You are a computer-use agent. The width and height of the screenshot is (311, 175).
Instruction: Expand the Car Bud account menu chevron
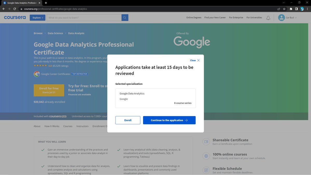[295, 18]
